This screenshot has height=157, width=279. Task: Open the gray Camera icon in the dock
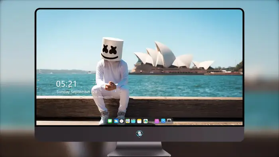coord(169,121)
